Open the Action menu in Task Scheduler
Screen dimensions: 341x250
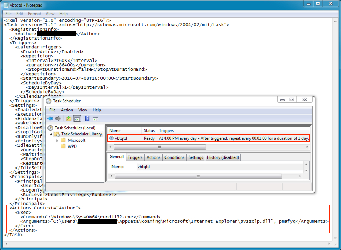67,110
